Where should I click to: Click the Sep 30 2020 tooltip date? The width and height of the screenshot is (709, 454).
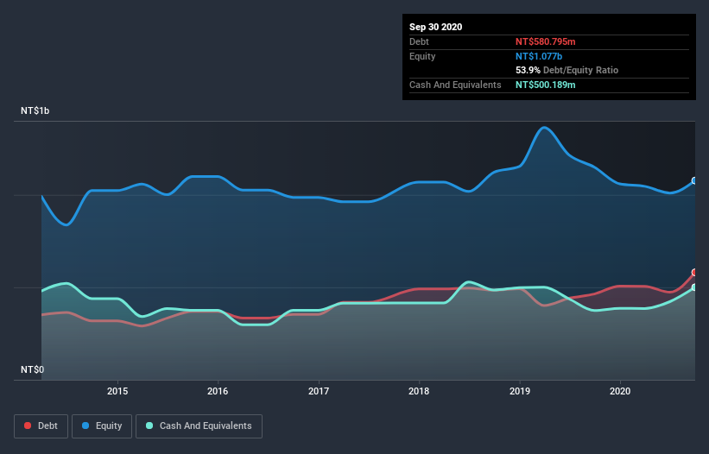tap(436, 27)
